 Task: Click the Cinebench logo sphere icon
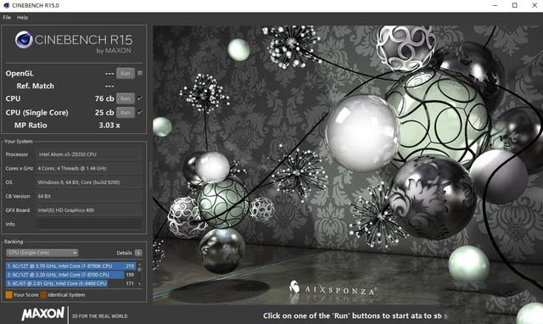[24, 40]
